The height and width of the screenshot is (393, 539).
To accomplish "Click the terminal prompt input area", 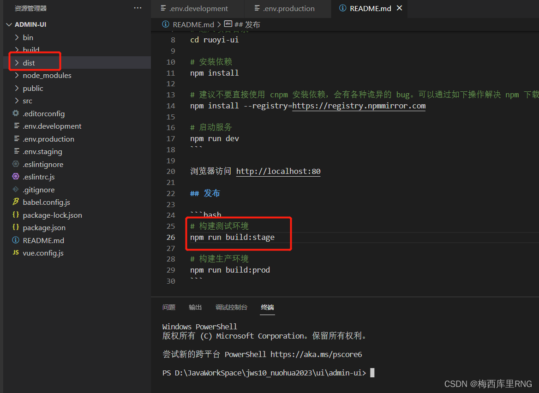I will 372,373.
